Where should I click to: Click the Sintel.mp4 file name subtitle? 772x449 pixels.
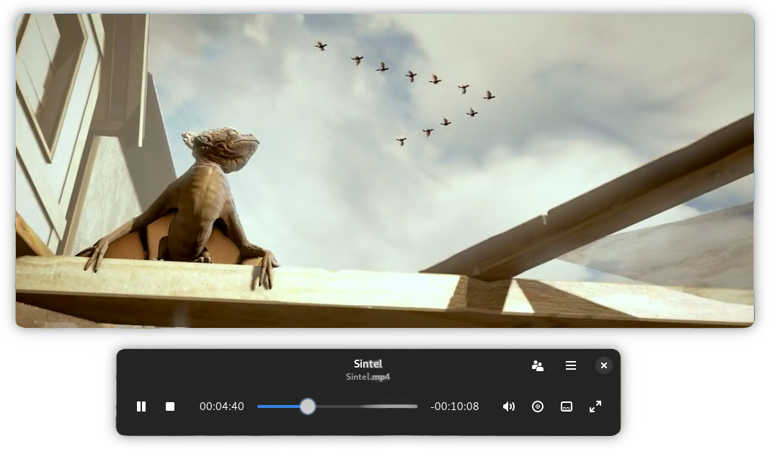coord(368,377)
